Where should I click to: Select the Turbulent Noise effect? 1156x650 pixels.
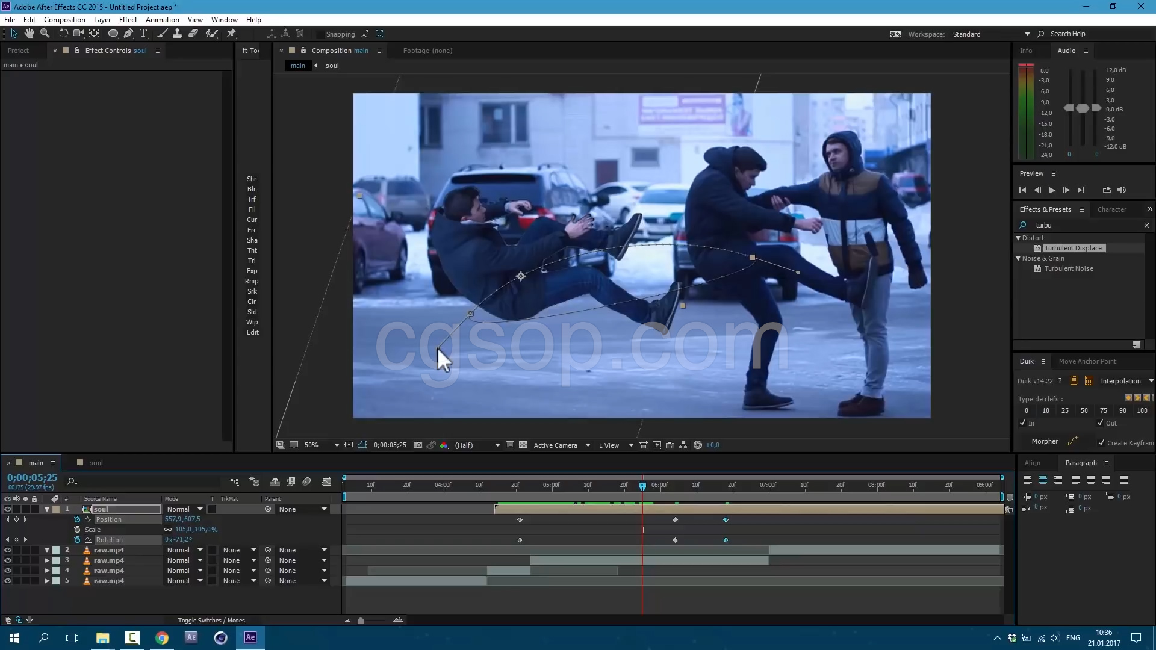[x=1069, y=268]
